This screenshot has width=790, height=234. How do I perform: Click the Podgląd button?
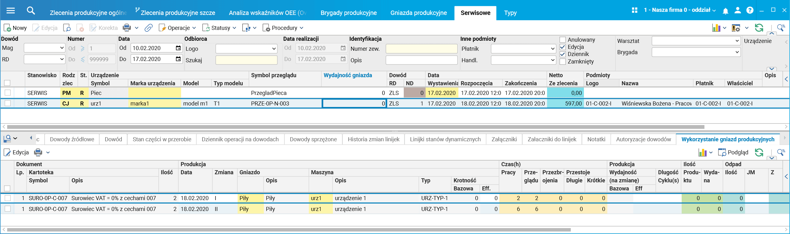[x=733, y=152]
